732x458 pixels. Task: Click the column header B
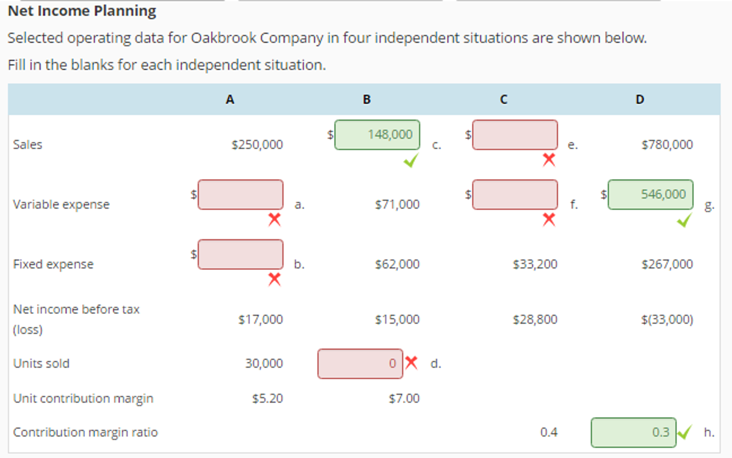366,99
